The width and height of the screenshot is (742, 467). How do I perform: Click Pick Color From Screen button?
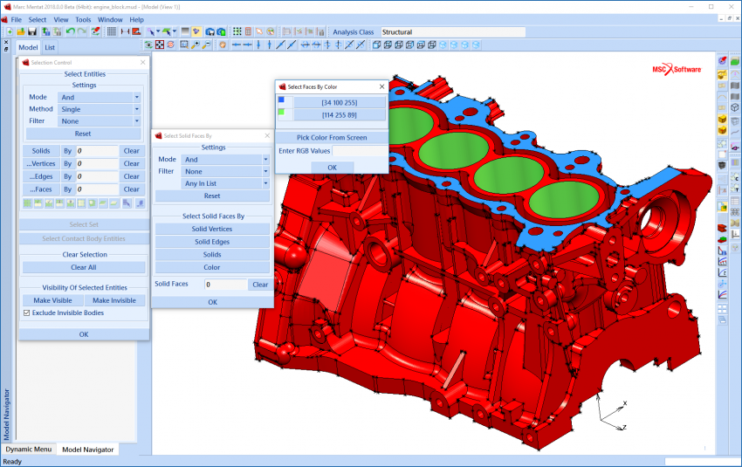pos(331,137)
